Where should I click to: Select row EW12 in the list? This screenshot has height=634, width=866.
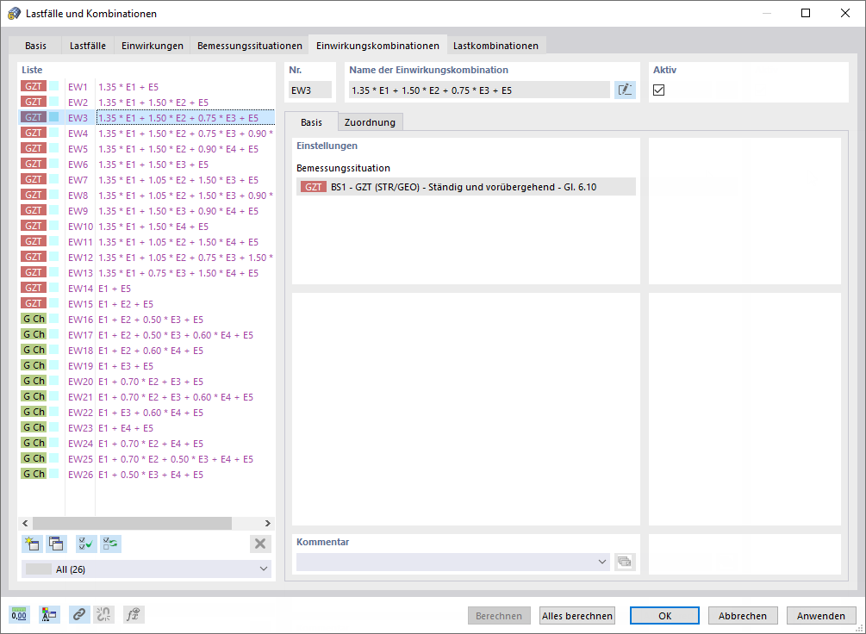pos(146,257)
